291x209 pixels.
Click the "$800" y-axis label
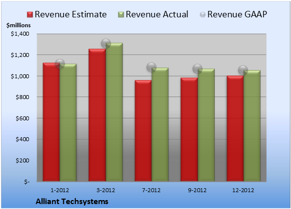point(22,97)
